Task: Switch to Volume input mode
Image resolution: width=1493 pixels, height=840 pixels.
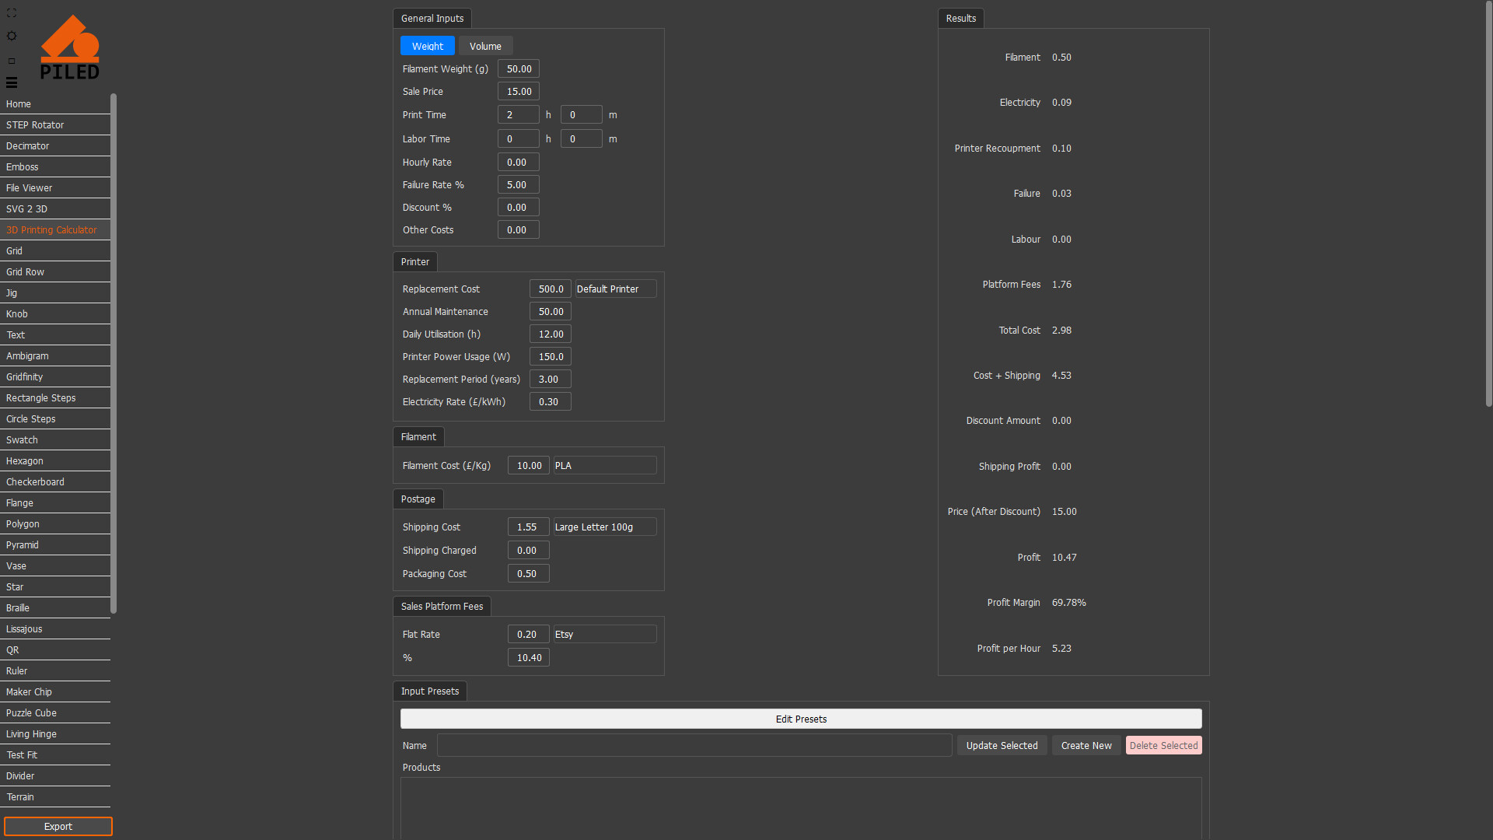Action: [485, 45]
